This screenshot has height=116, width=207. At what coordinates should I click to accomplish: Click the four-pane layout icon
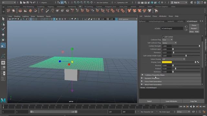click(3, 68)
